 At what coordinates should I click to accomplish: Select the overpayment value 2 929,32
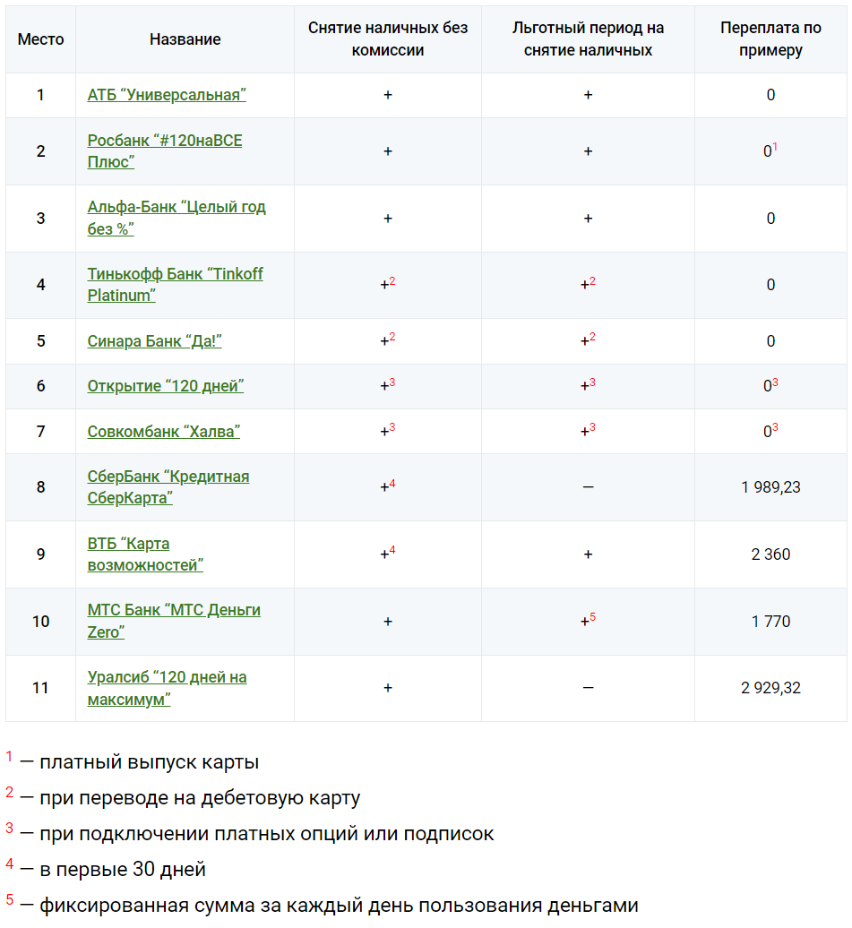(x=770, y=688)
